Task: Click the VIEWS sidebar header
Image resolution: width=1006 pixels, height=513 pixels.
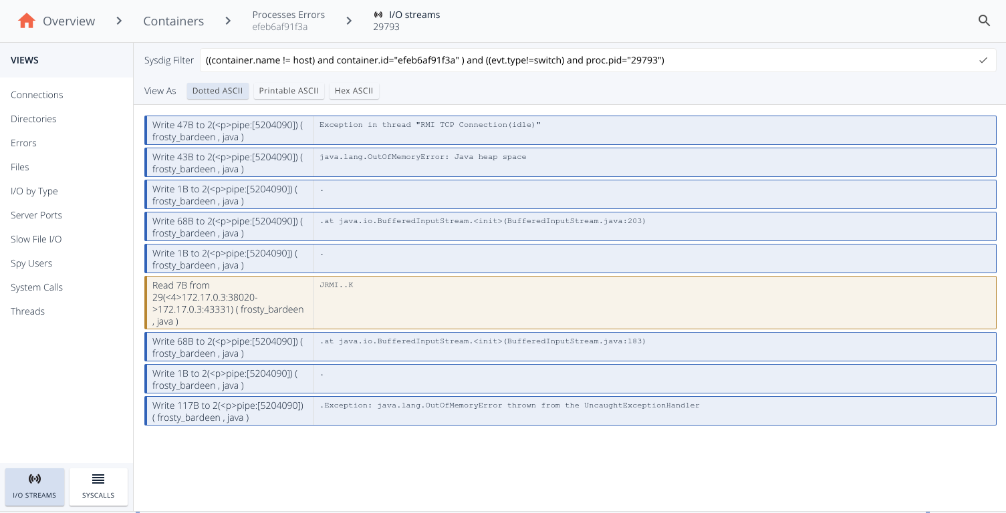Action: coord(25,60)
